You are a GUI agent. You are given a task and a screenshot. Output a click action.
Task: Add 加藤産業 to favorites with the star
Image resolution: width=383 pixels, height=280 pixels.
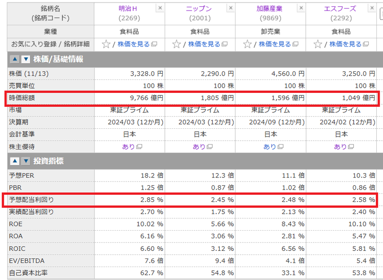[x=247, y=44]
